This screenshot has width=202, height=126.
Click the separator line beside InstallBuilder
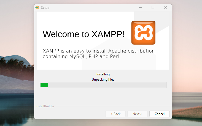pyautogui.click(x=113, y=106)
